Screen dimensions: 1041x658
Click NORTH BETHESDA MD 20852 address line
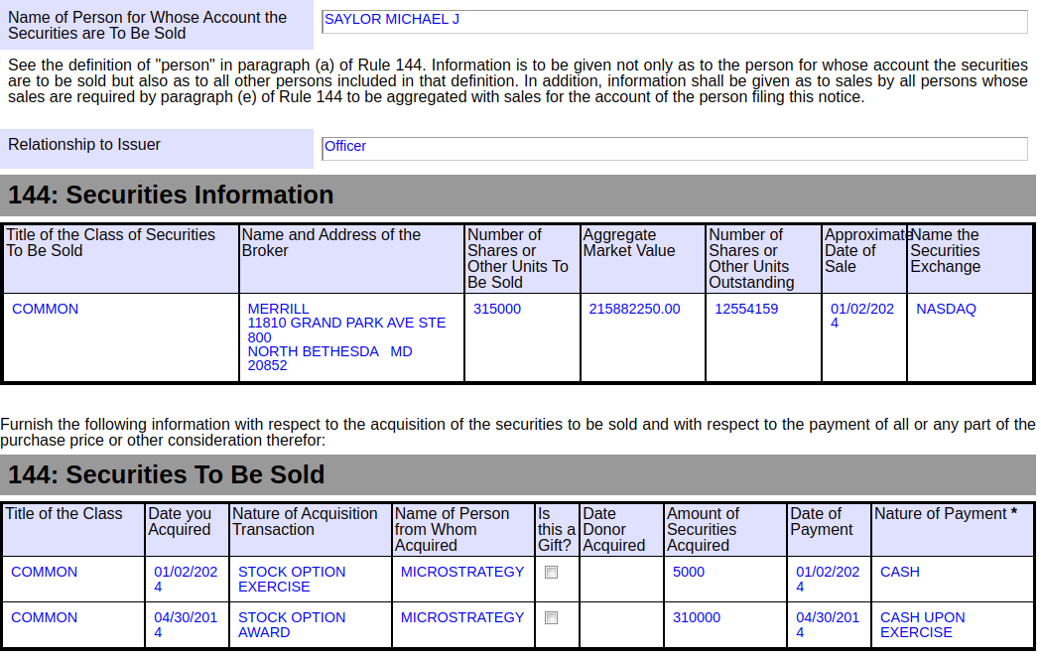(329, 358)
